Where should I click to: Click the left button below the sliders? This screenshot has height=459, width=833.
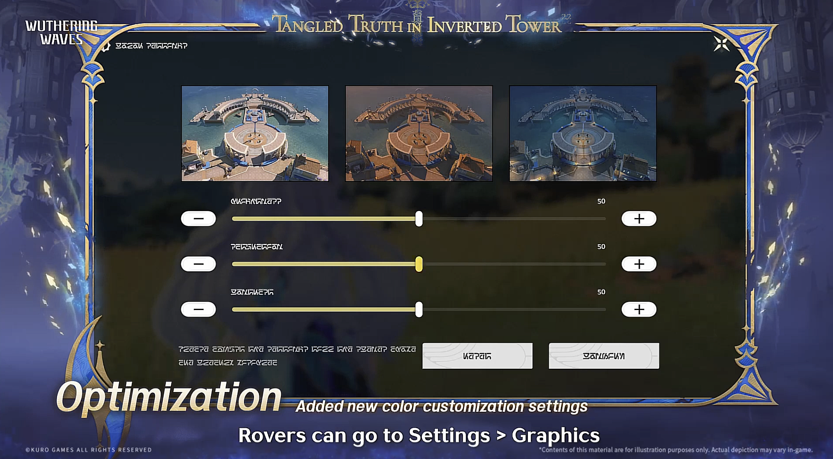coord(477,356)
